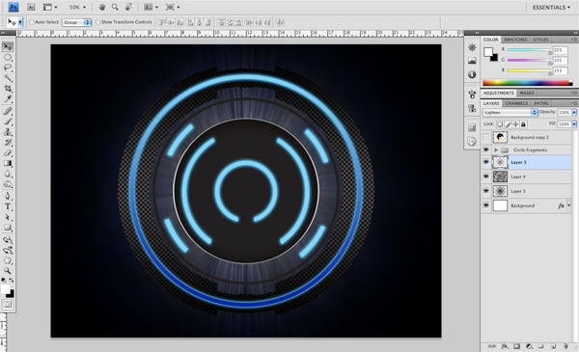Select the Elliptical Marquee tool
Screen dimensions: 579x352
click(8, 57)
